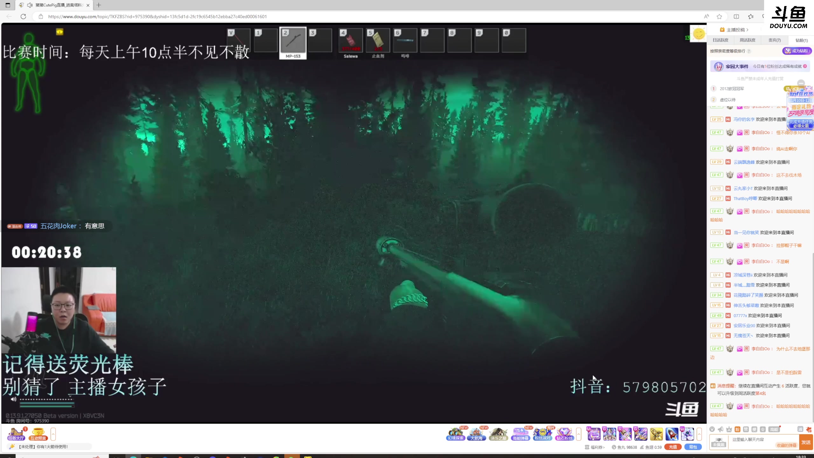Click username 07777x in chat

coord(740,316)
